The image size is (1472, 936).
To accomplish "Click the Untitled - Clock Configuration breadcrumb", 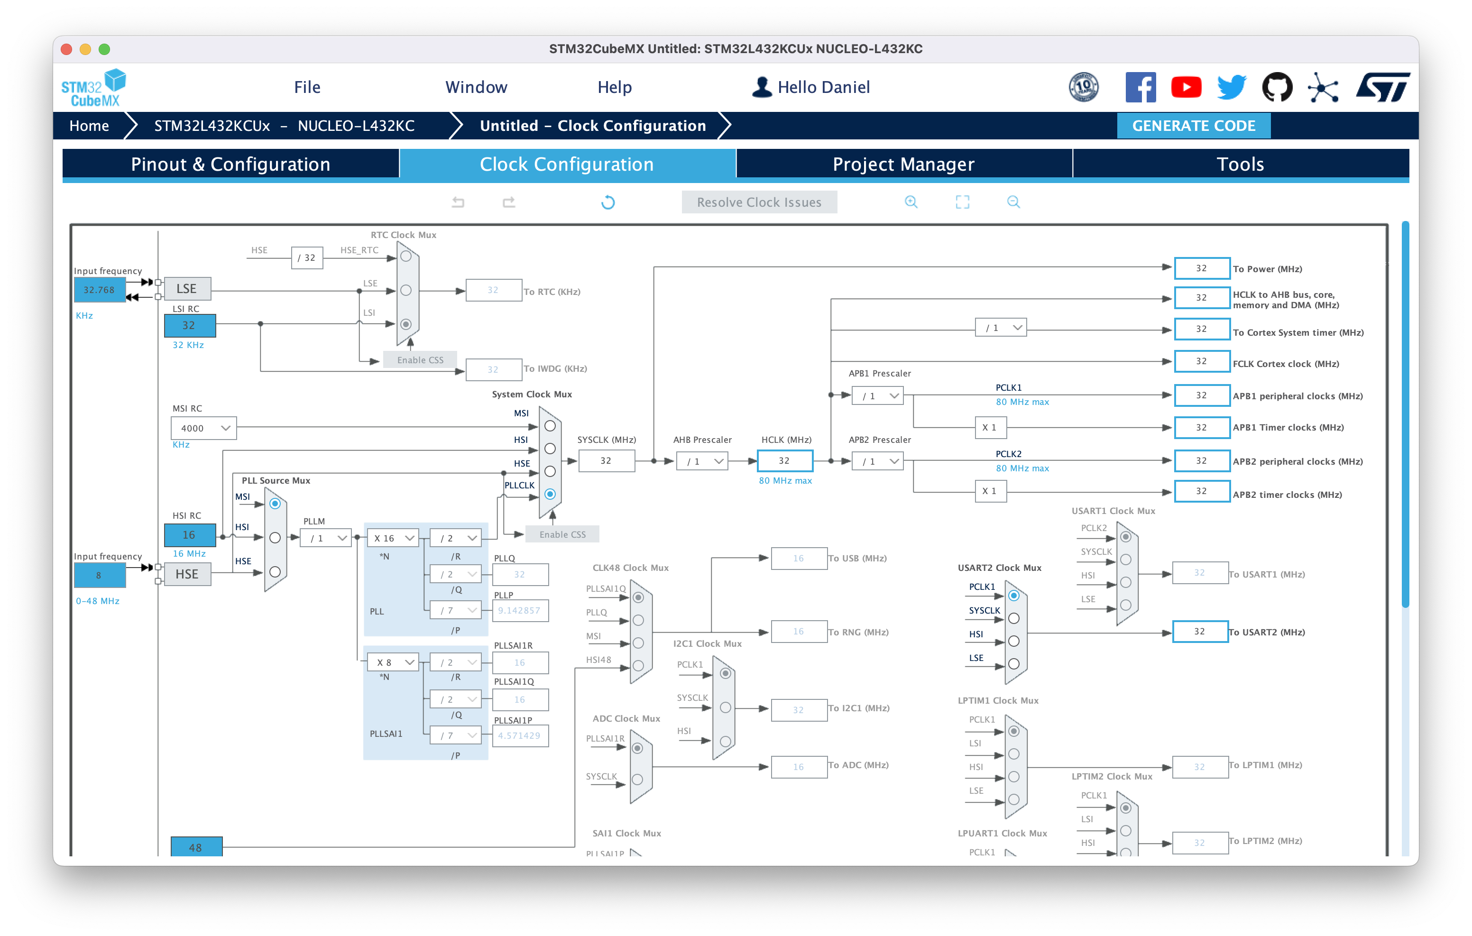I will (x=592, y=125).
